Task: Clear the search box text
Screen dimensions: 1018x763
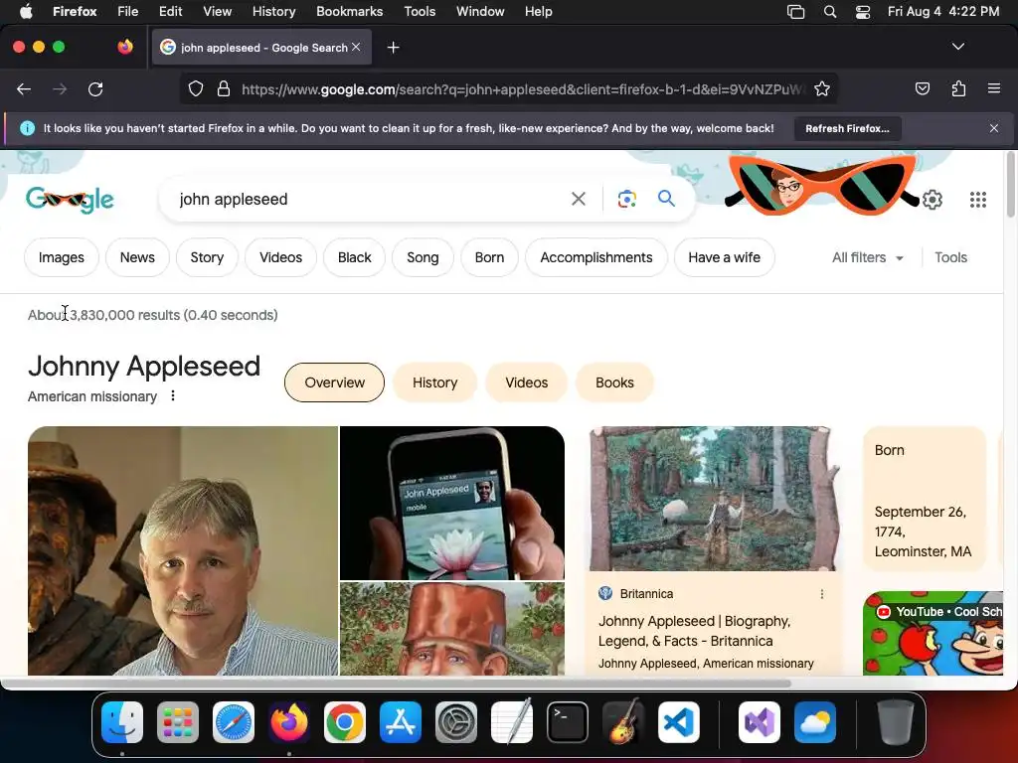Action: click(x=578, y=199)
